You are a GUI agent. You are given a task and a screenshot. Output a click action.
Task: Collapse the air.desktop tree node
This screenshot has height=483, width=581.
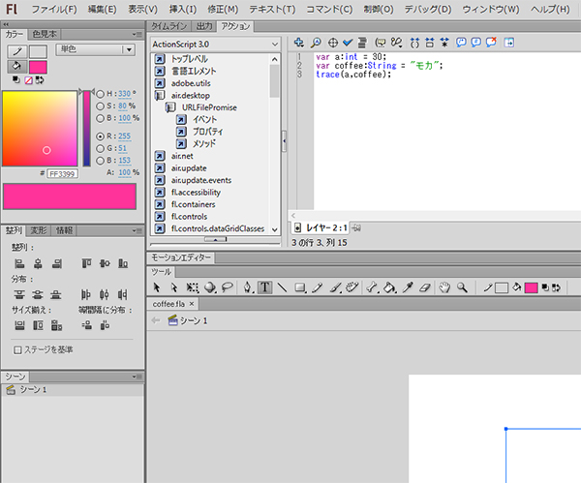160,96
